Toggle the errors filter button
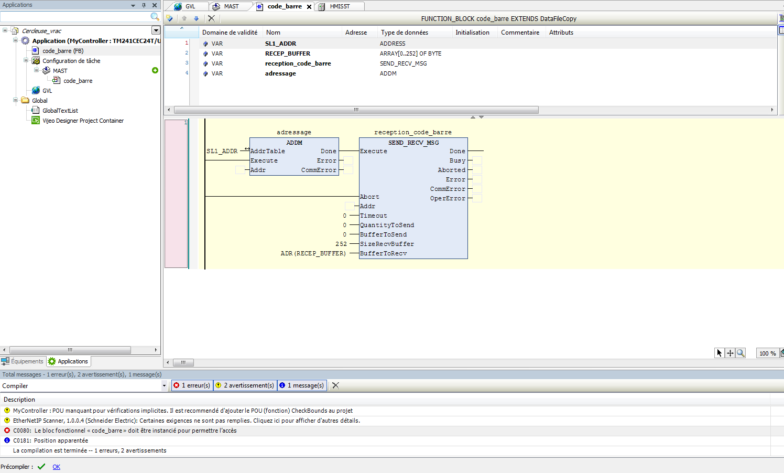This screenshot has width=784, height=473. 192,385
